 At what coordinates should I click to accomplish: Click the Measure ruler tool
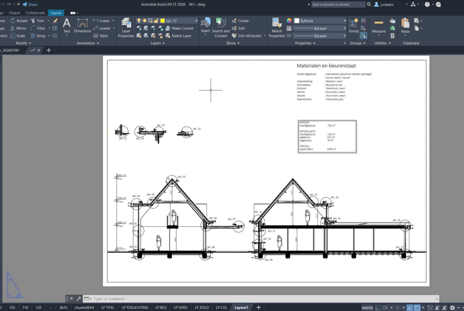point(378,26)
